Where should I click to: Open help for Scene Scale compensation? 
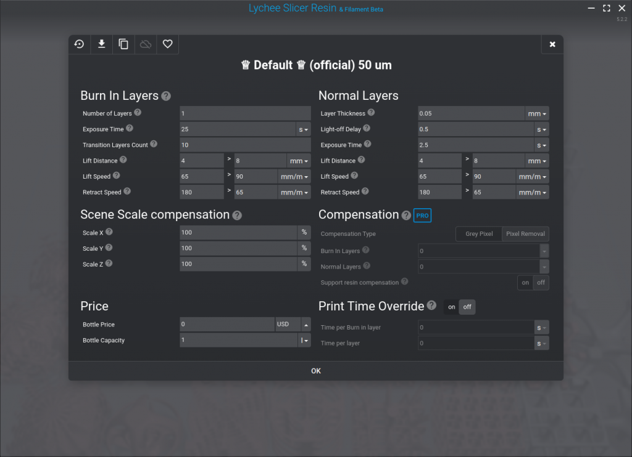point(237,216)
